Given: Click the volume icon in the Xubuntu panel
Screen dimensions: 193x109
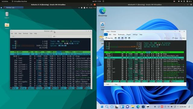Looking at the screenshot, I should (87, 8).
